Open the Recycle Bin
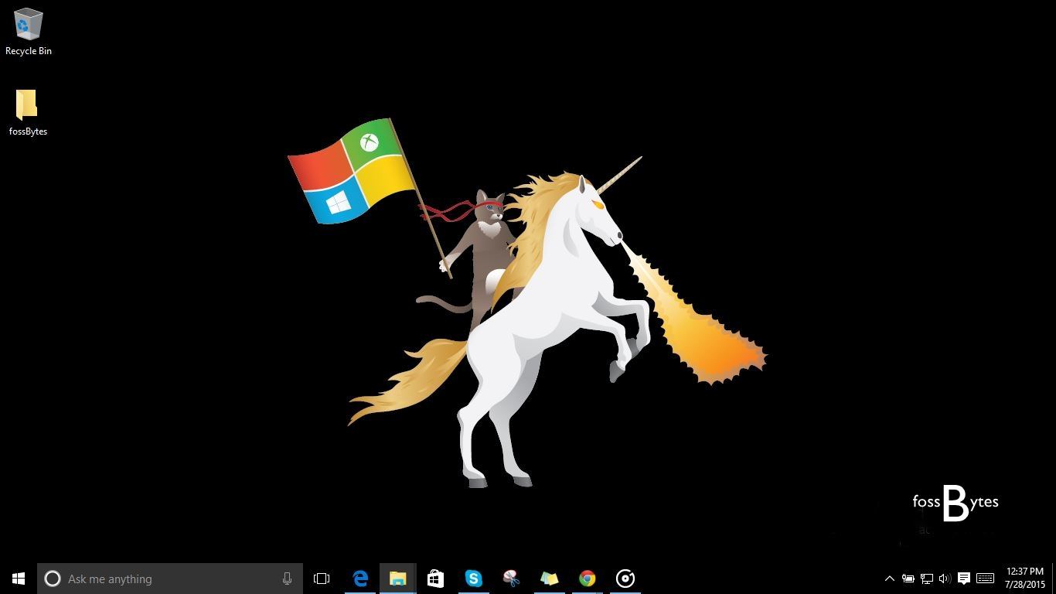1056x594 pixels. [x=28, y=26]
